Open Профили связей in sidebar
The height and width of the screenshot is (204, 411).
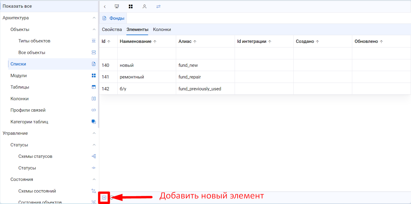pos(28,110)
